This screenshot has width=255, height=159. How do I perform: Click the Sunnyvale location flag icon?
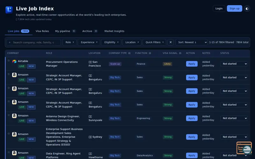click(90, 116)
